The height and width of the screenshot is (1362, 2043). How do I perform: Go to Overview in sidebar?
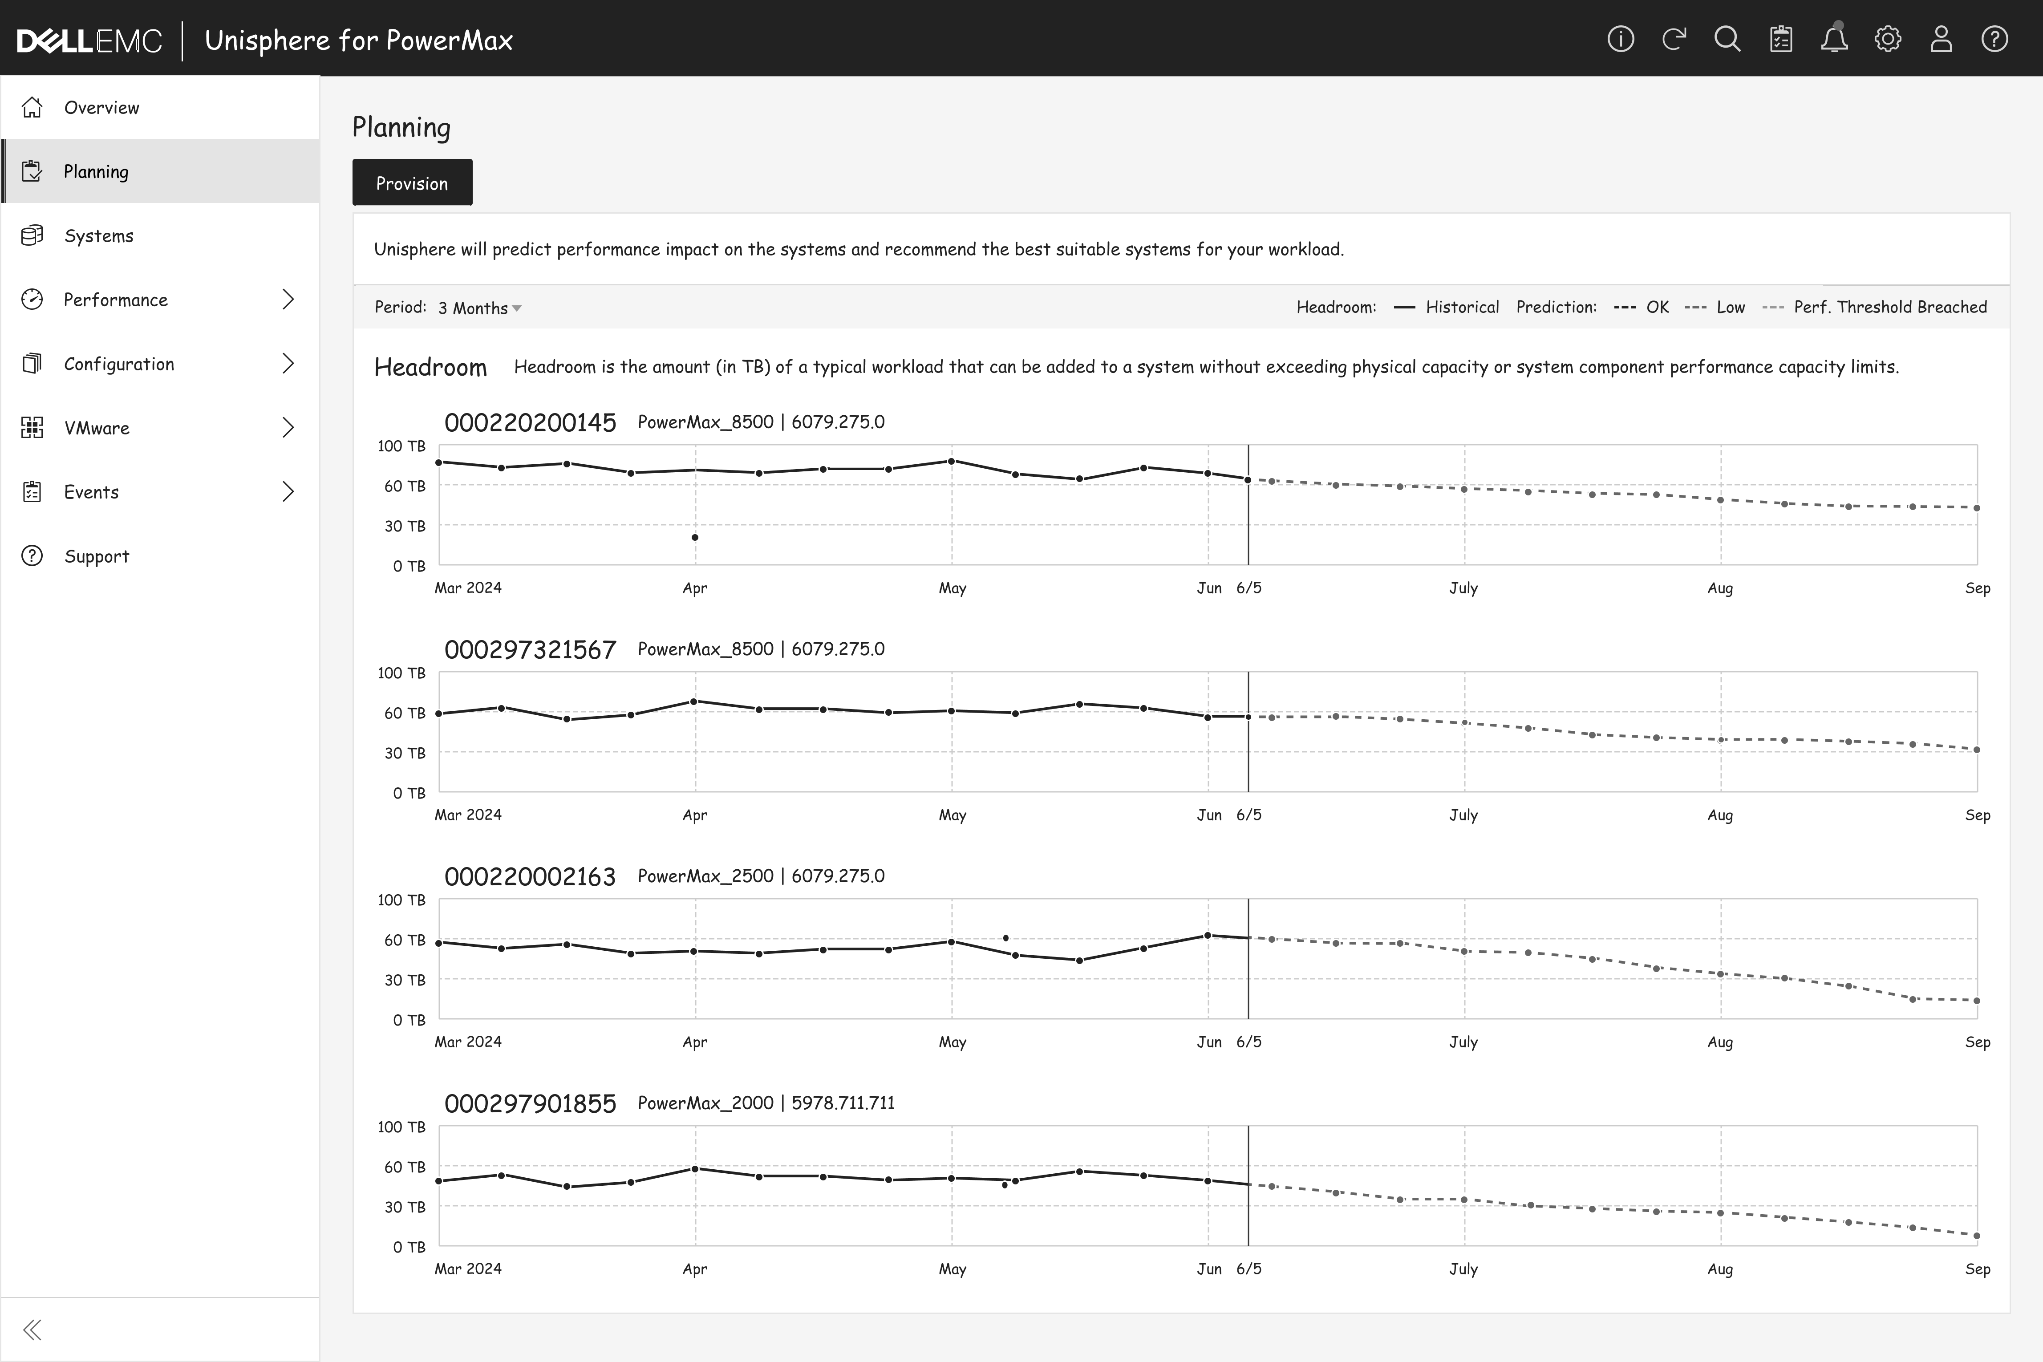(x=101, y=108)
